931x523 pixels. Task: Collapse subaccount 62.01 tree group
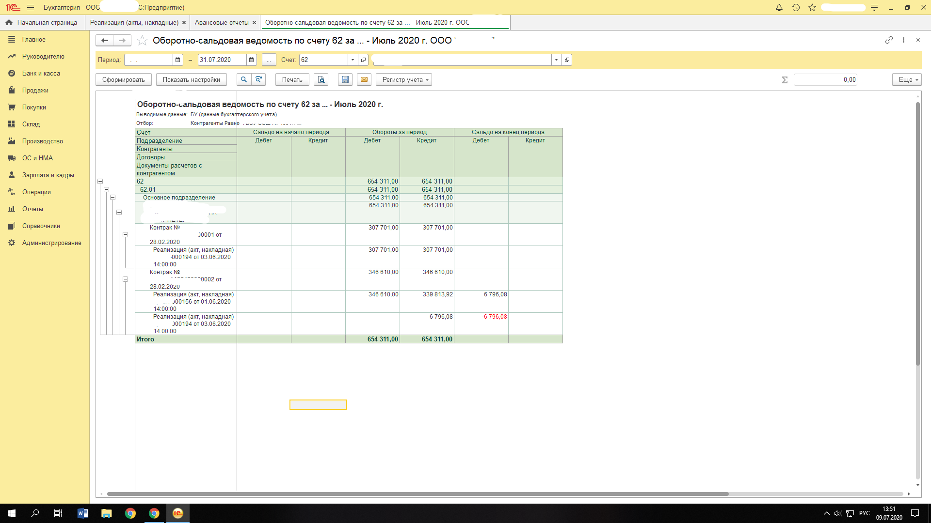(x=107, y=190)
